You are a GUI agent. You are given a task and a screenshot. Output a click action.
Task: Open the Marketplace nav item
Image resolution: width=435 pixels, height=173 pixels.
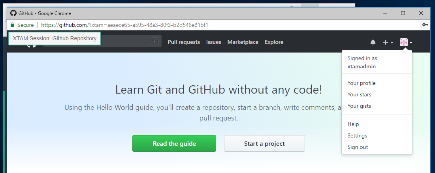coord(243,42)
